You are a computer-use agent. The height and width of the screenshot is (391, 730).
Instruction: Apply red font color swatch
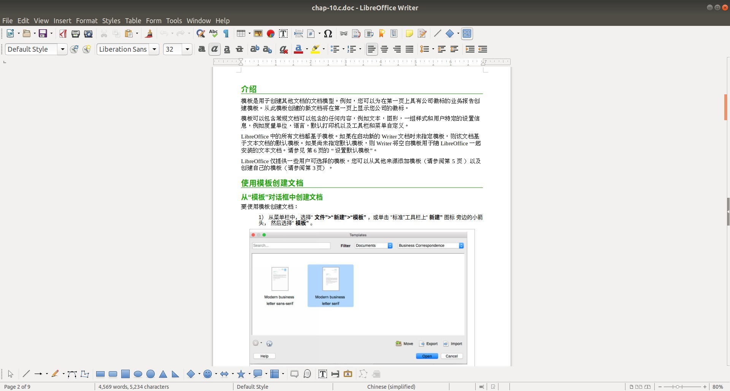coord(298,49)
